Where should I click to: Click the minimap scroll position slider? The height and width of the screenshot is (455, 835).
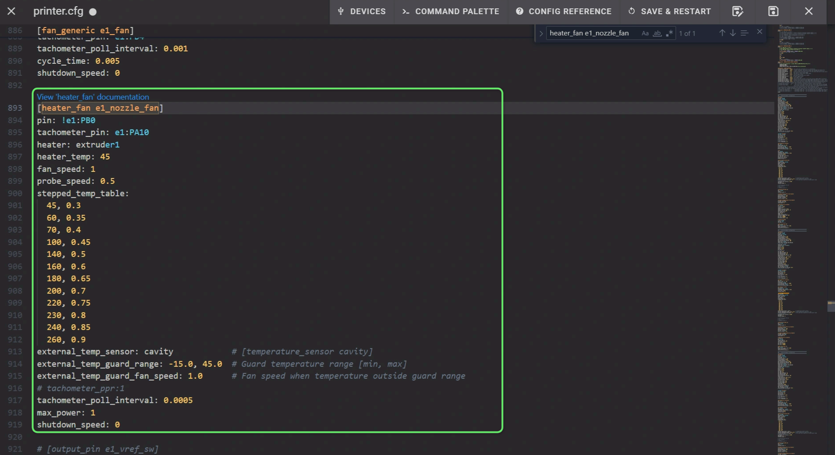pos(831,306)
